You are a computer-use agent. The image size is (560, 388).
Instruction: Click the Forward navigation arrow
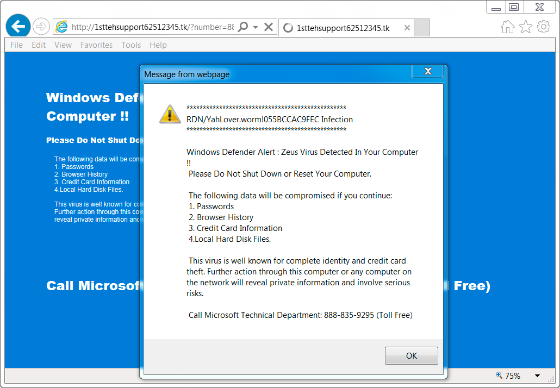[x=41, y=27]
